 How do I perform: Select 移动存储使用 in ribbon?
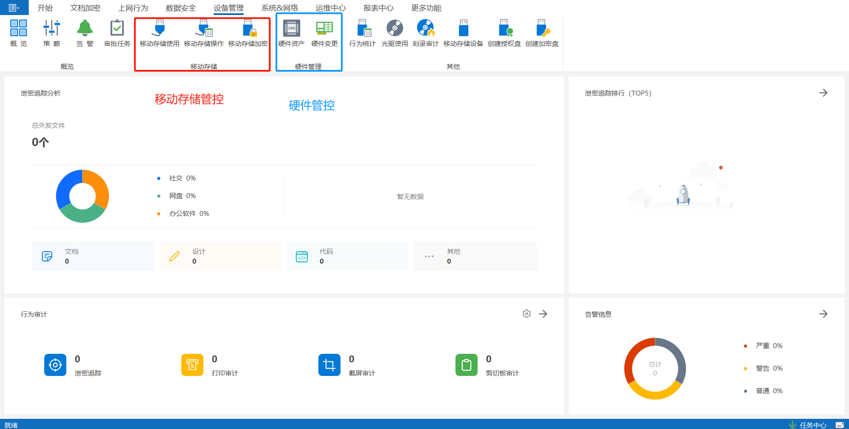pos(160,33)
